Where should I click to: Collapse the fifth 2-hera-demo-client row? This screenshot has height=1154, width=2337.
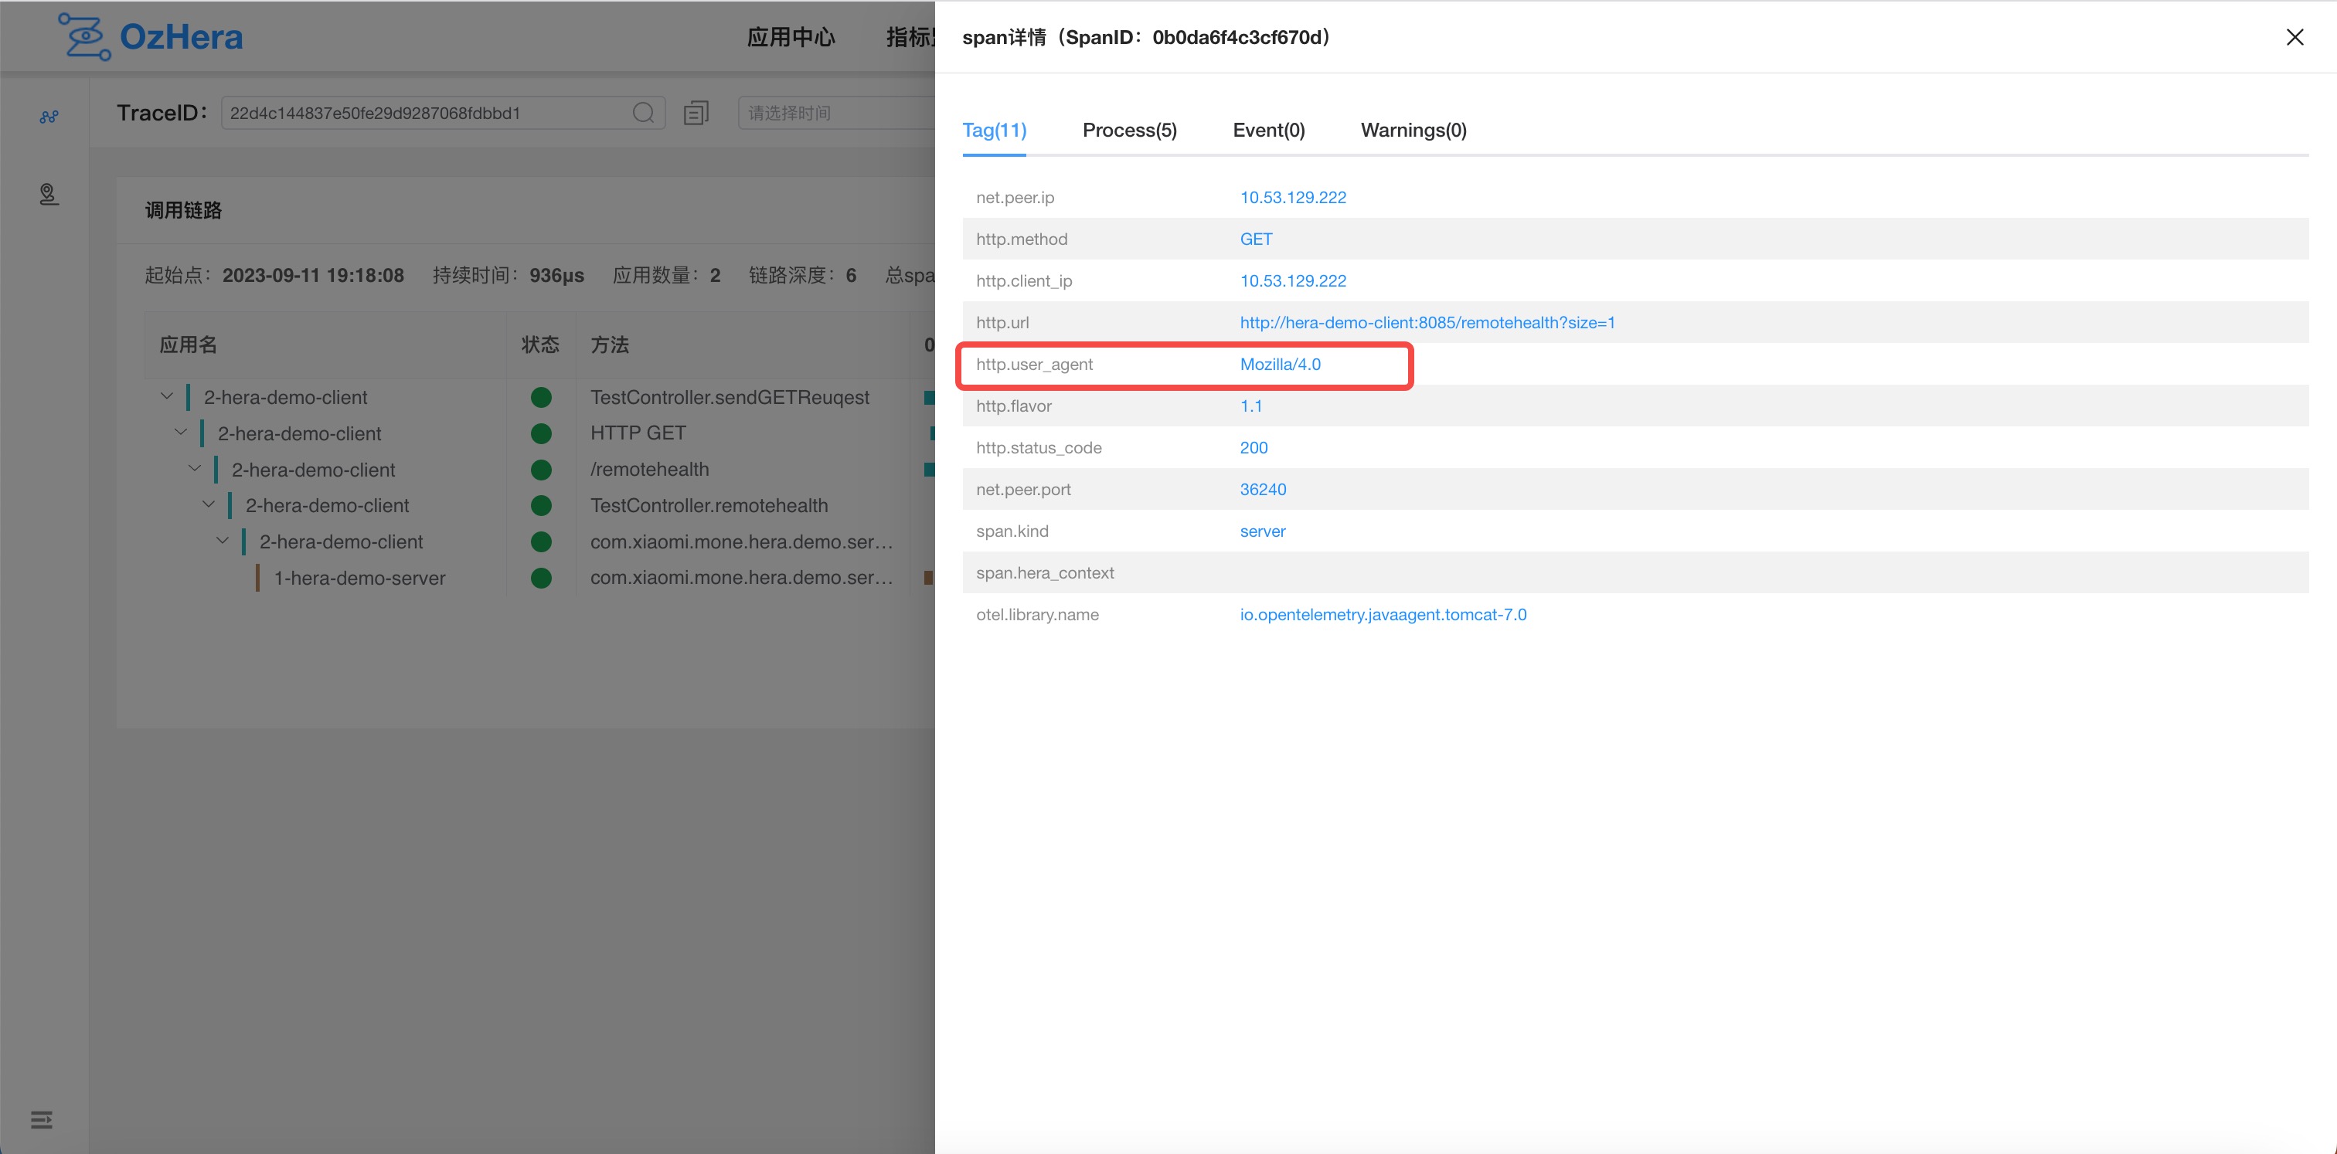click(x=223, y=540)
